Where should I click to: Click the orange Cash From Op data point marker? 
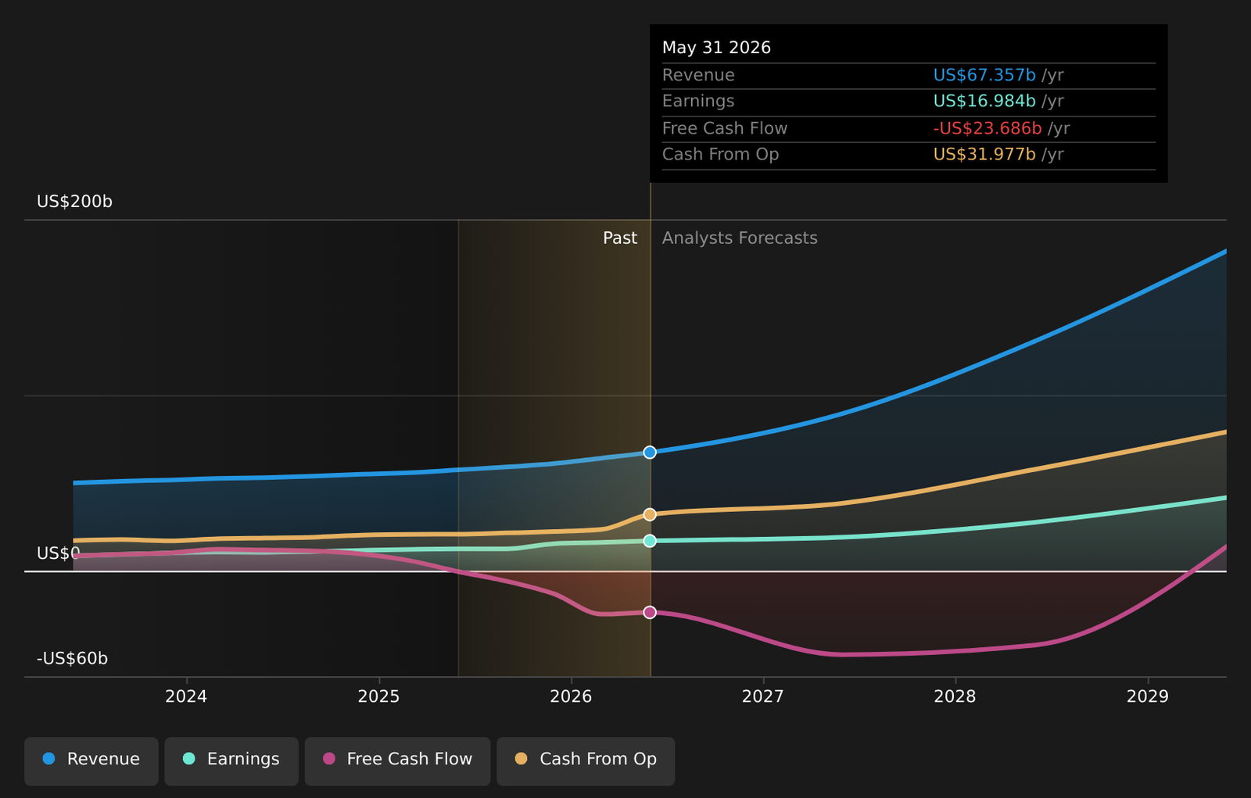point(650,514)
